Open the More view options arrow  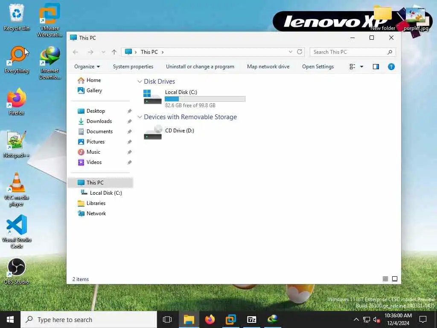361,67
